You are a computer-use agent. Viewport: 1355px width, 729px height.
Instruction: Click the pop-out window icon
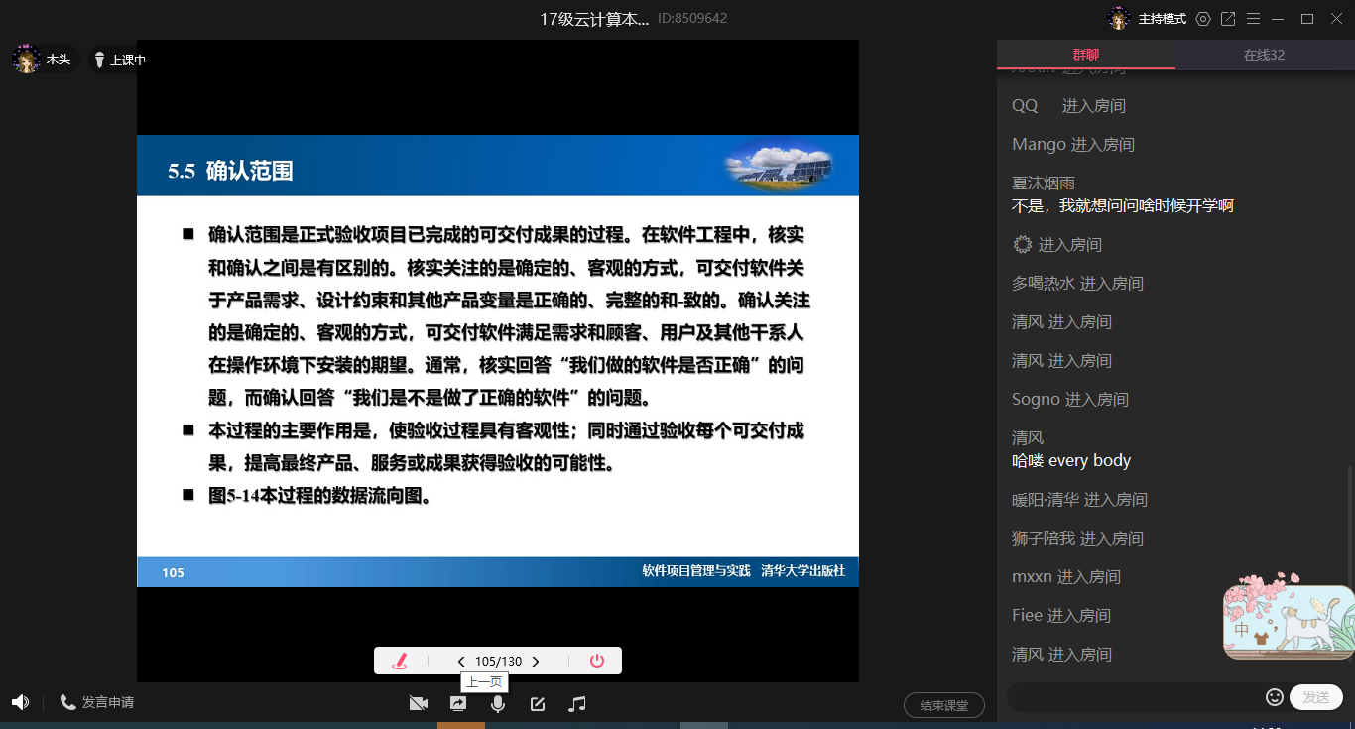pyautogui.click(x=1228, y=19)
